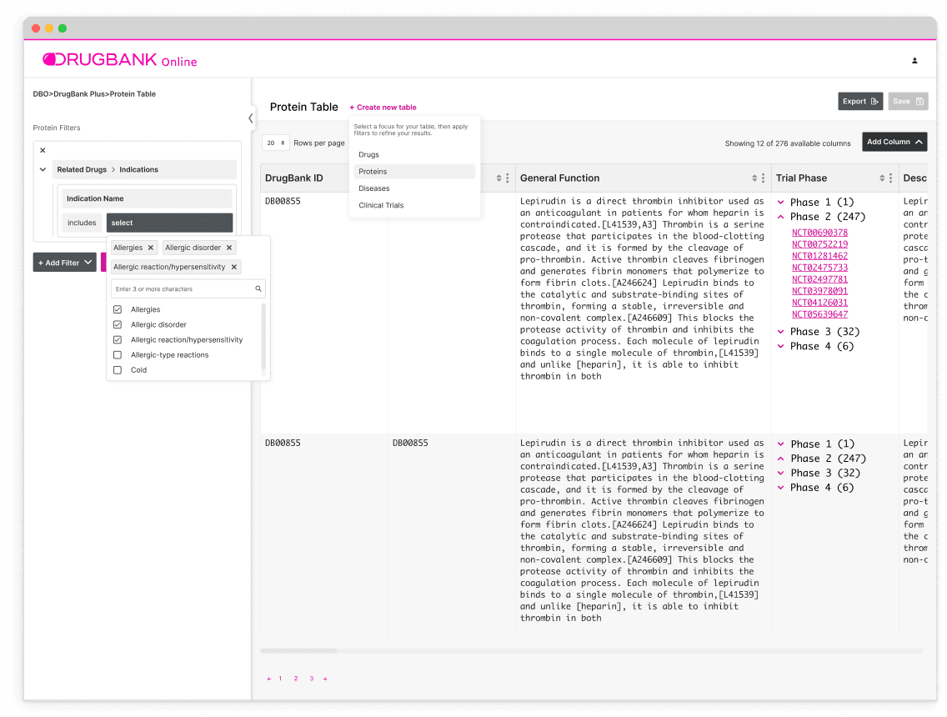Go to page 3
947x717 pixels.
click(x=312, y=679)
